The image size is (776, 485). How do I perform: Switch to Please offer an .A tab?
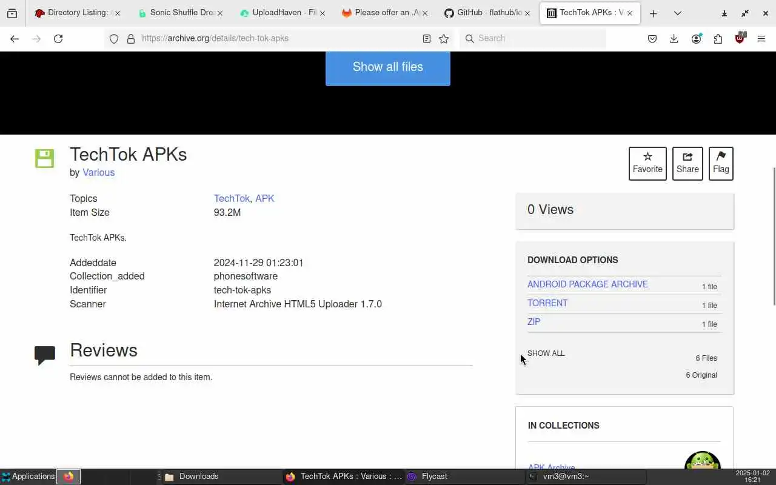point(385,13)
